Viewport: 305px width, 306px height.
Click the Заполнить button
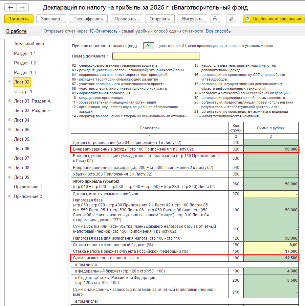[51, 19]
